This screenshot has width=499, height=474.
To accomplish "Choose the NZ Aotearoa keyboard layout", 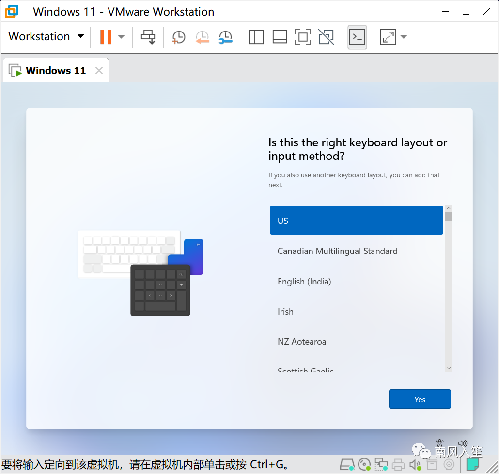I will [357, 342].
